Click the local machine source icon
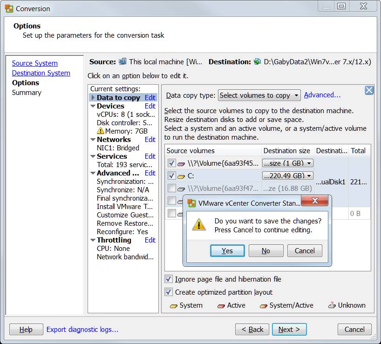Screen dimensions: 381x344 pos(122,61)
